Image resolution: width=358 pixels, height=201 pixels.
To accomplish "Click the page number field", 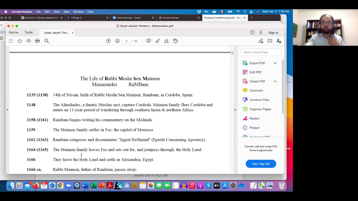I will point(126,41).
